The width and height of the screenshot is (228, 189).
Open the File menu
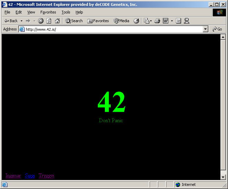tap(7, 12)
